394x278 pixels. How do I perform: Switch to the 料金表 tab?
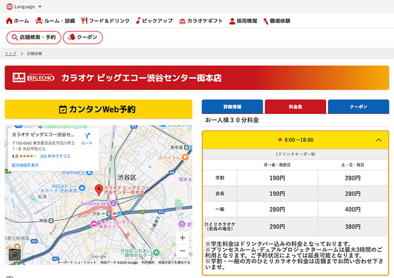(x=295, y=107)
